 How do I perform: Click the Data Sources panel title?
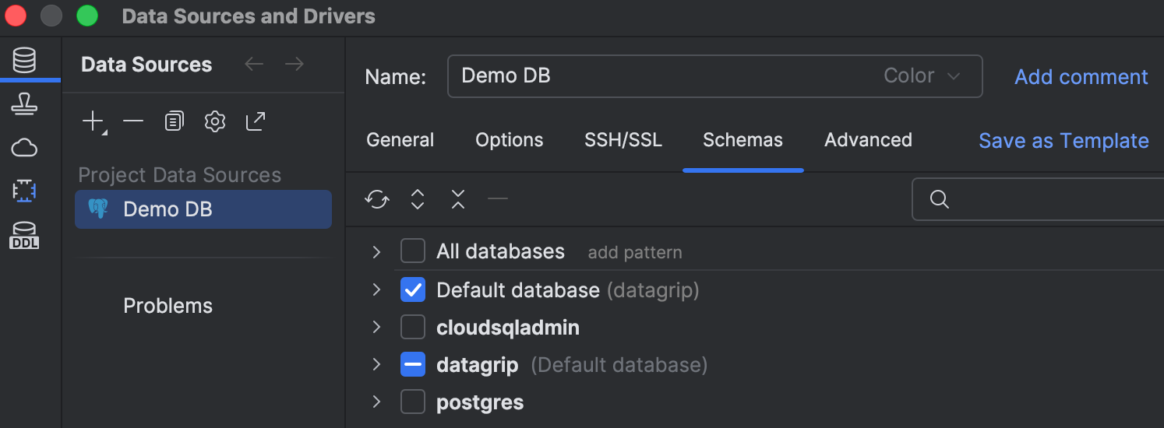click(146, 65)
